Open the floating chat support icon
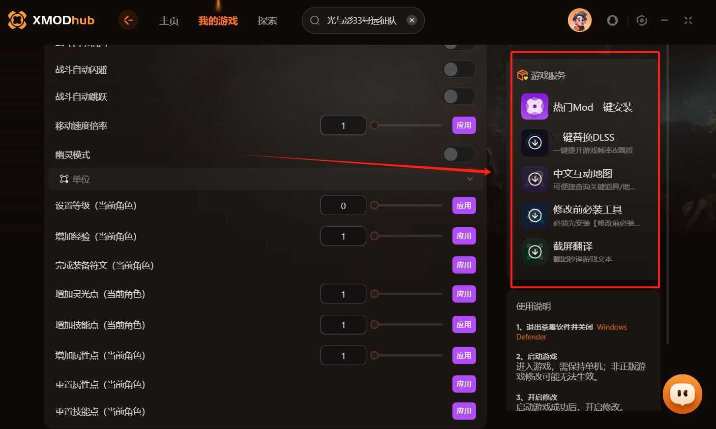The width and height of the screenshot is (716, 429). 683,394
